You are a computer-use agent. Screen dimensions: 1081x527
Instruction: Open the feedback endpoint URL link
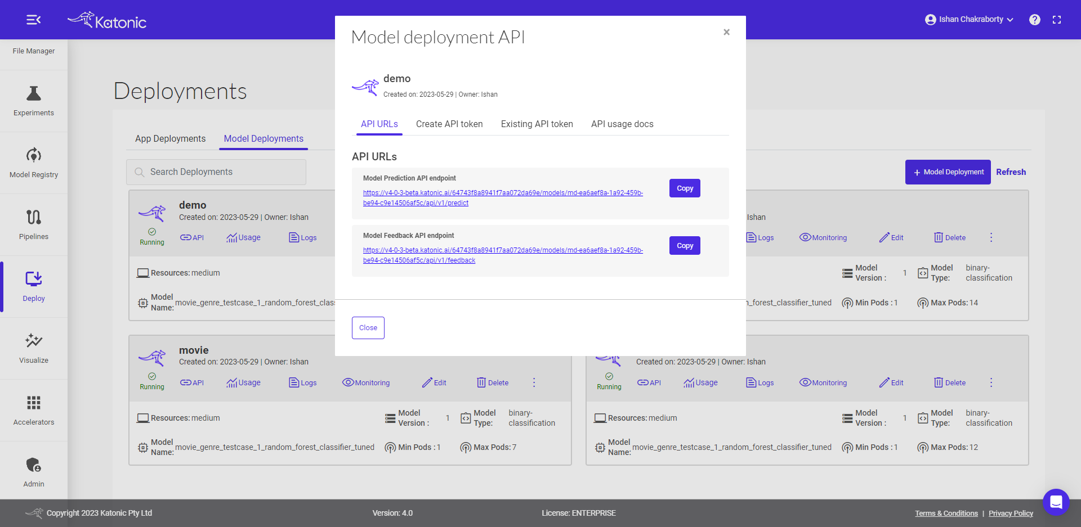[503, 255]
